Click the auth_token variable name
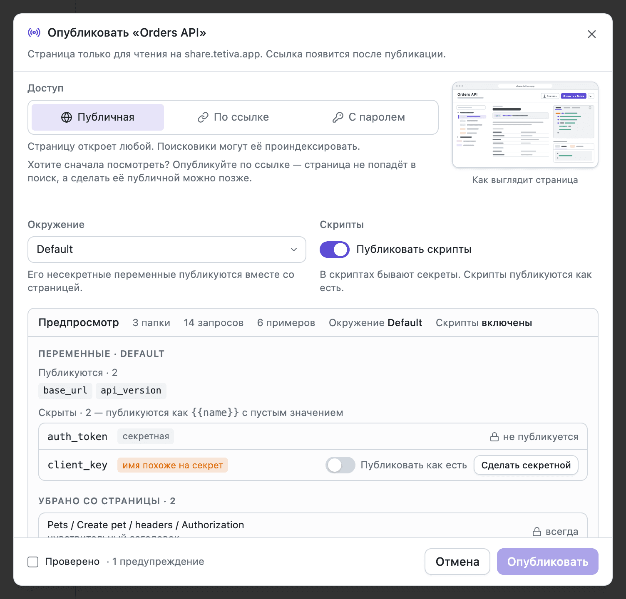This screenshot has width=626, height=599. point(77,437)
